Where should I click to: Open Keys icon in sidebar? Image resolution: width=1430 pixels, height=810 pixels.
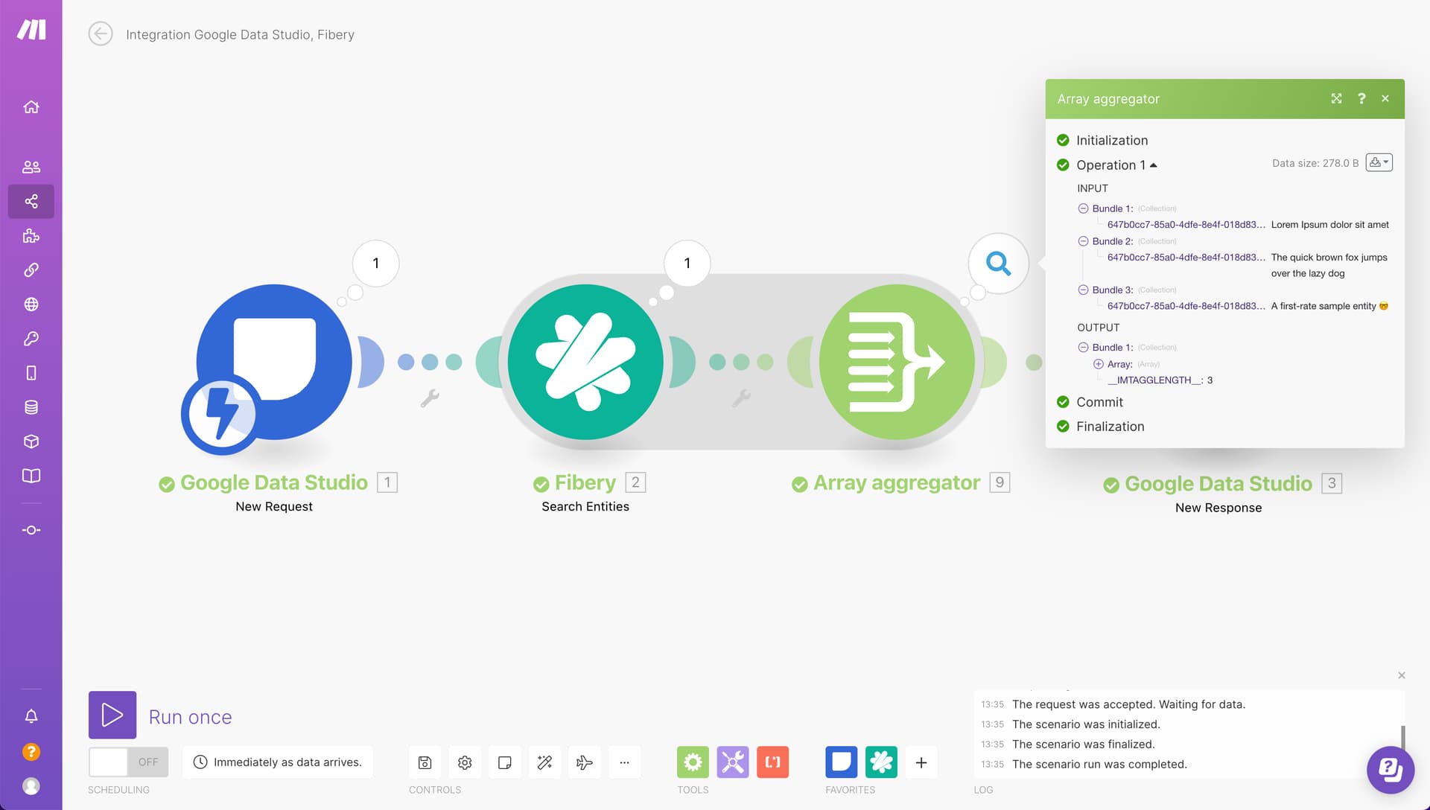click(31, 339)
